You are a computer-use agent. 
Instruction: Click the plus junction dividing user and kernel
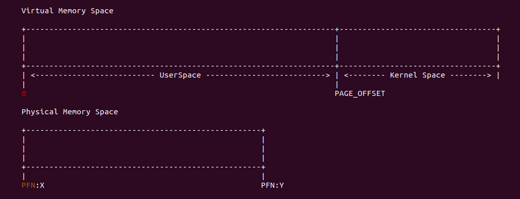337,30
